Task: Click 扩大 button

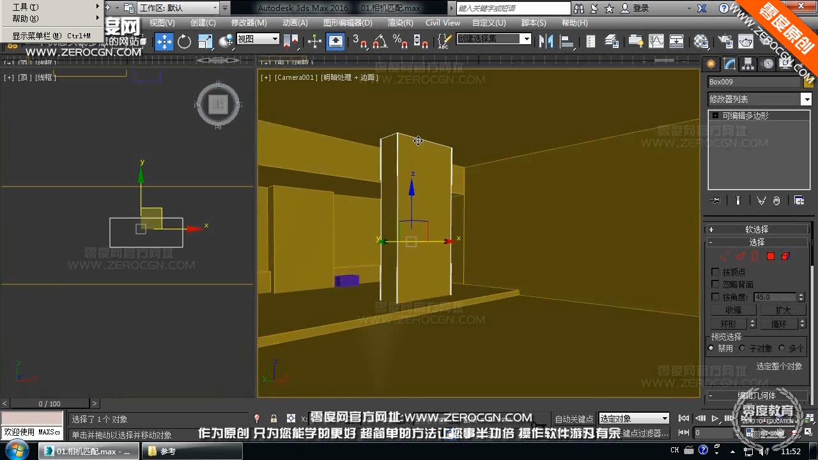Action: (x=783, y=310)
